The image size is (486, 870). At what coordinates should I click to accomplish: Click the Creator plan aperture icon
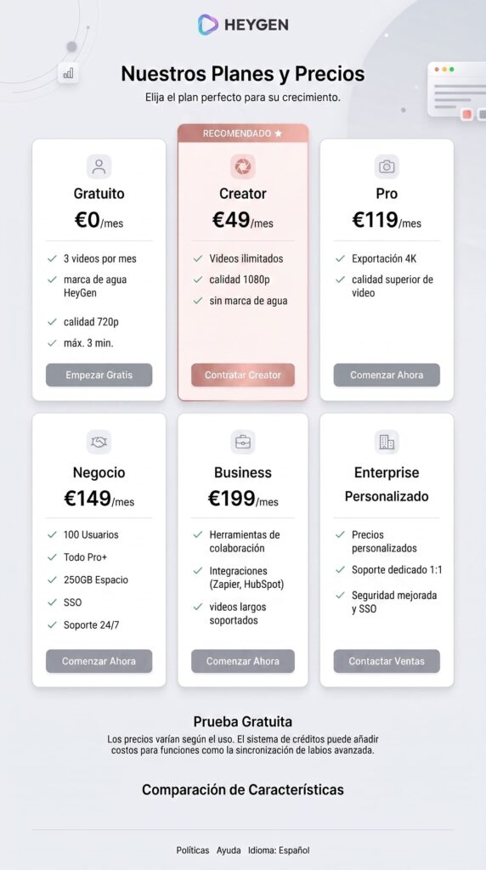point(242,167)
